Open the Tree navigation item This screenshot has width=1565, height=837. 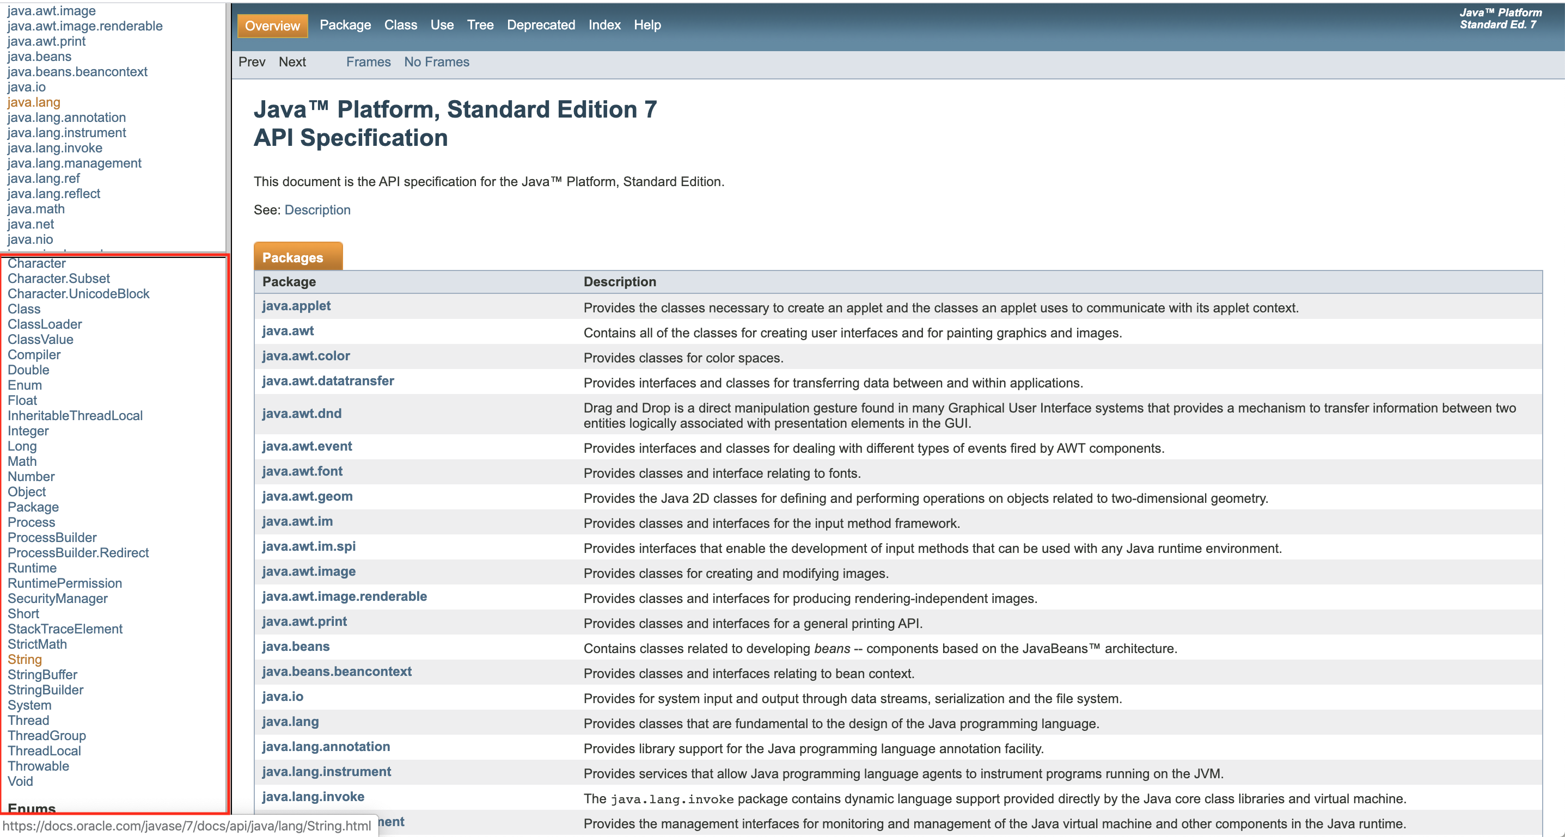click(480, 25)
